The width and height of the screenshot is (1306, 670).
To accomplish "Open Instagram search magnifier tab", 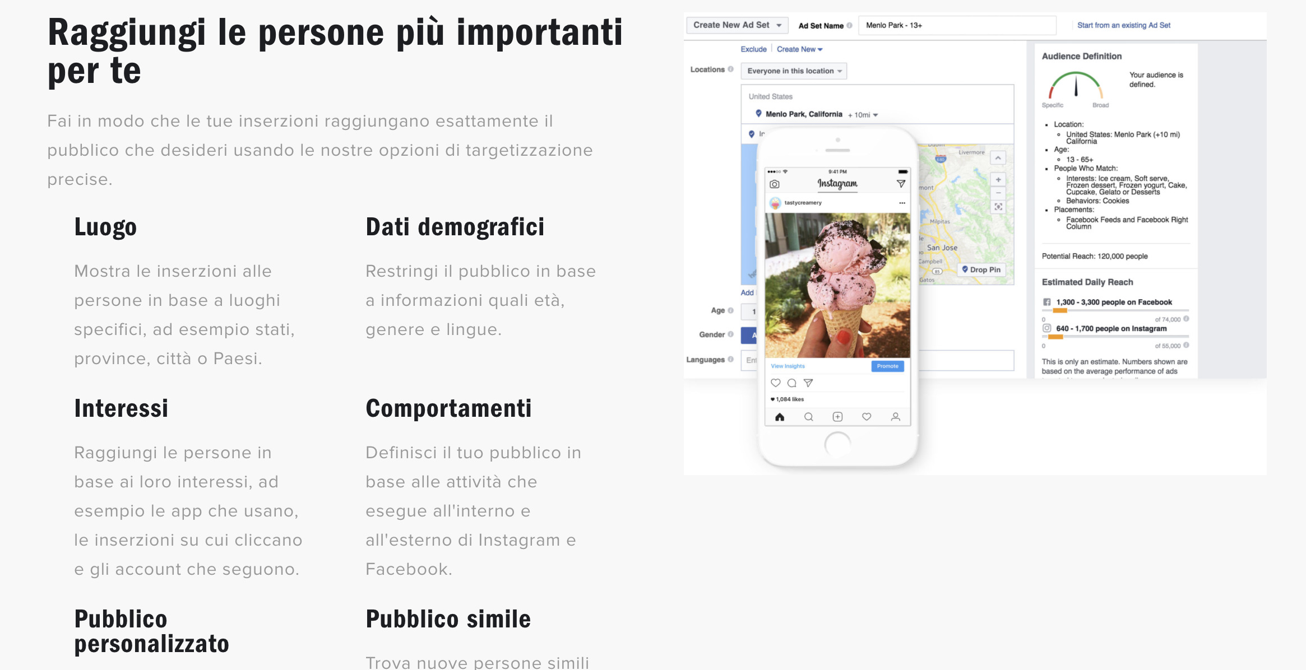I will coord(808,417).
